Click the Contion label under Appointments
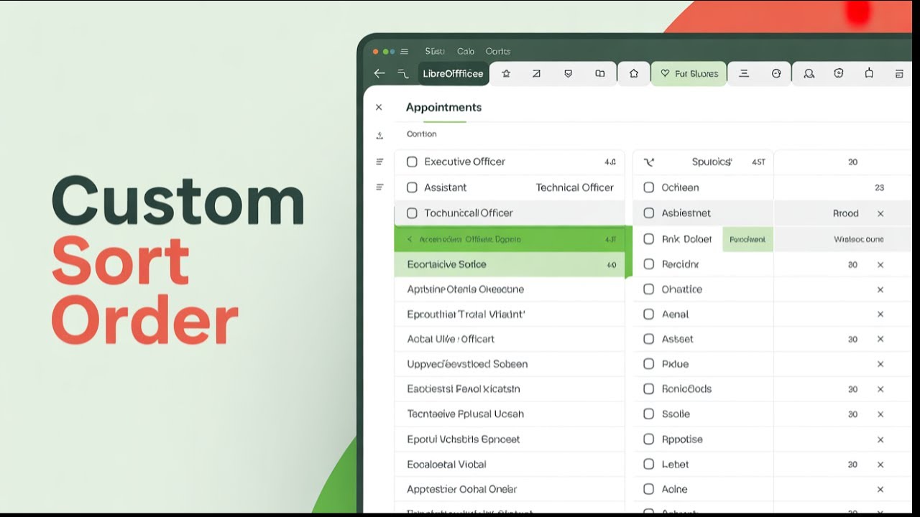920x517 pixels. tap(422, 134)
